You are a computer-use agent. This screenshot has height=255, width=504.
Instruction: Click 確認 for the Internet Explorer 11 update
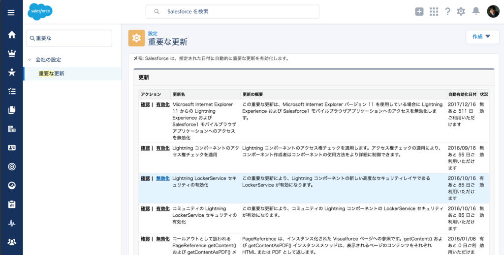145,104
